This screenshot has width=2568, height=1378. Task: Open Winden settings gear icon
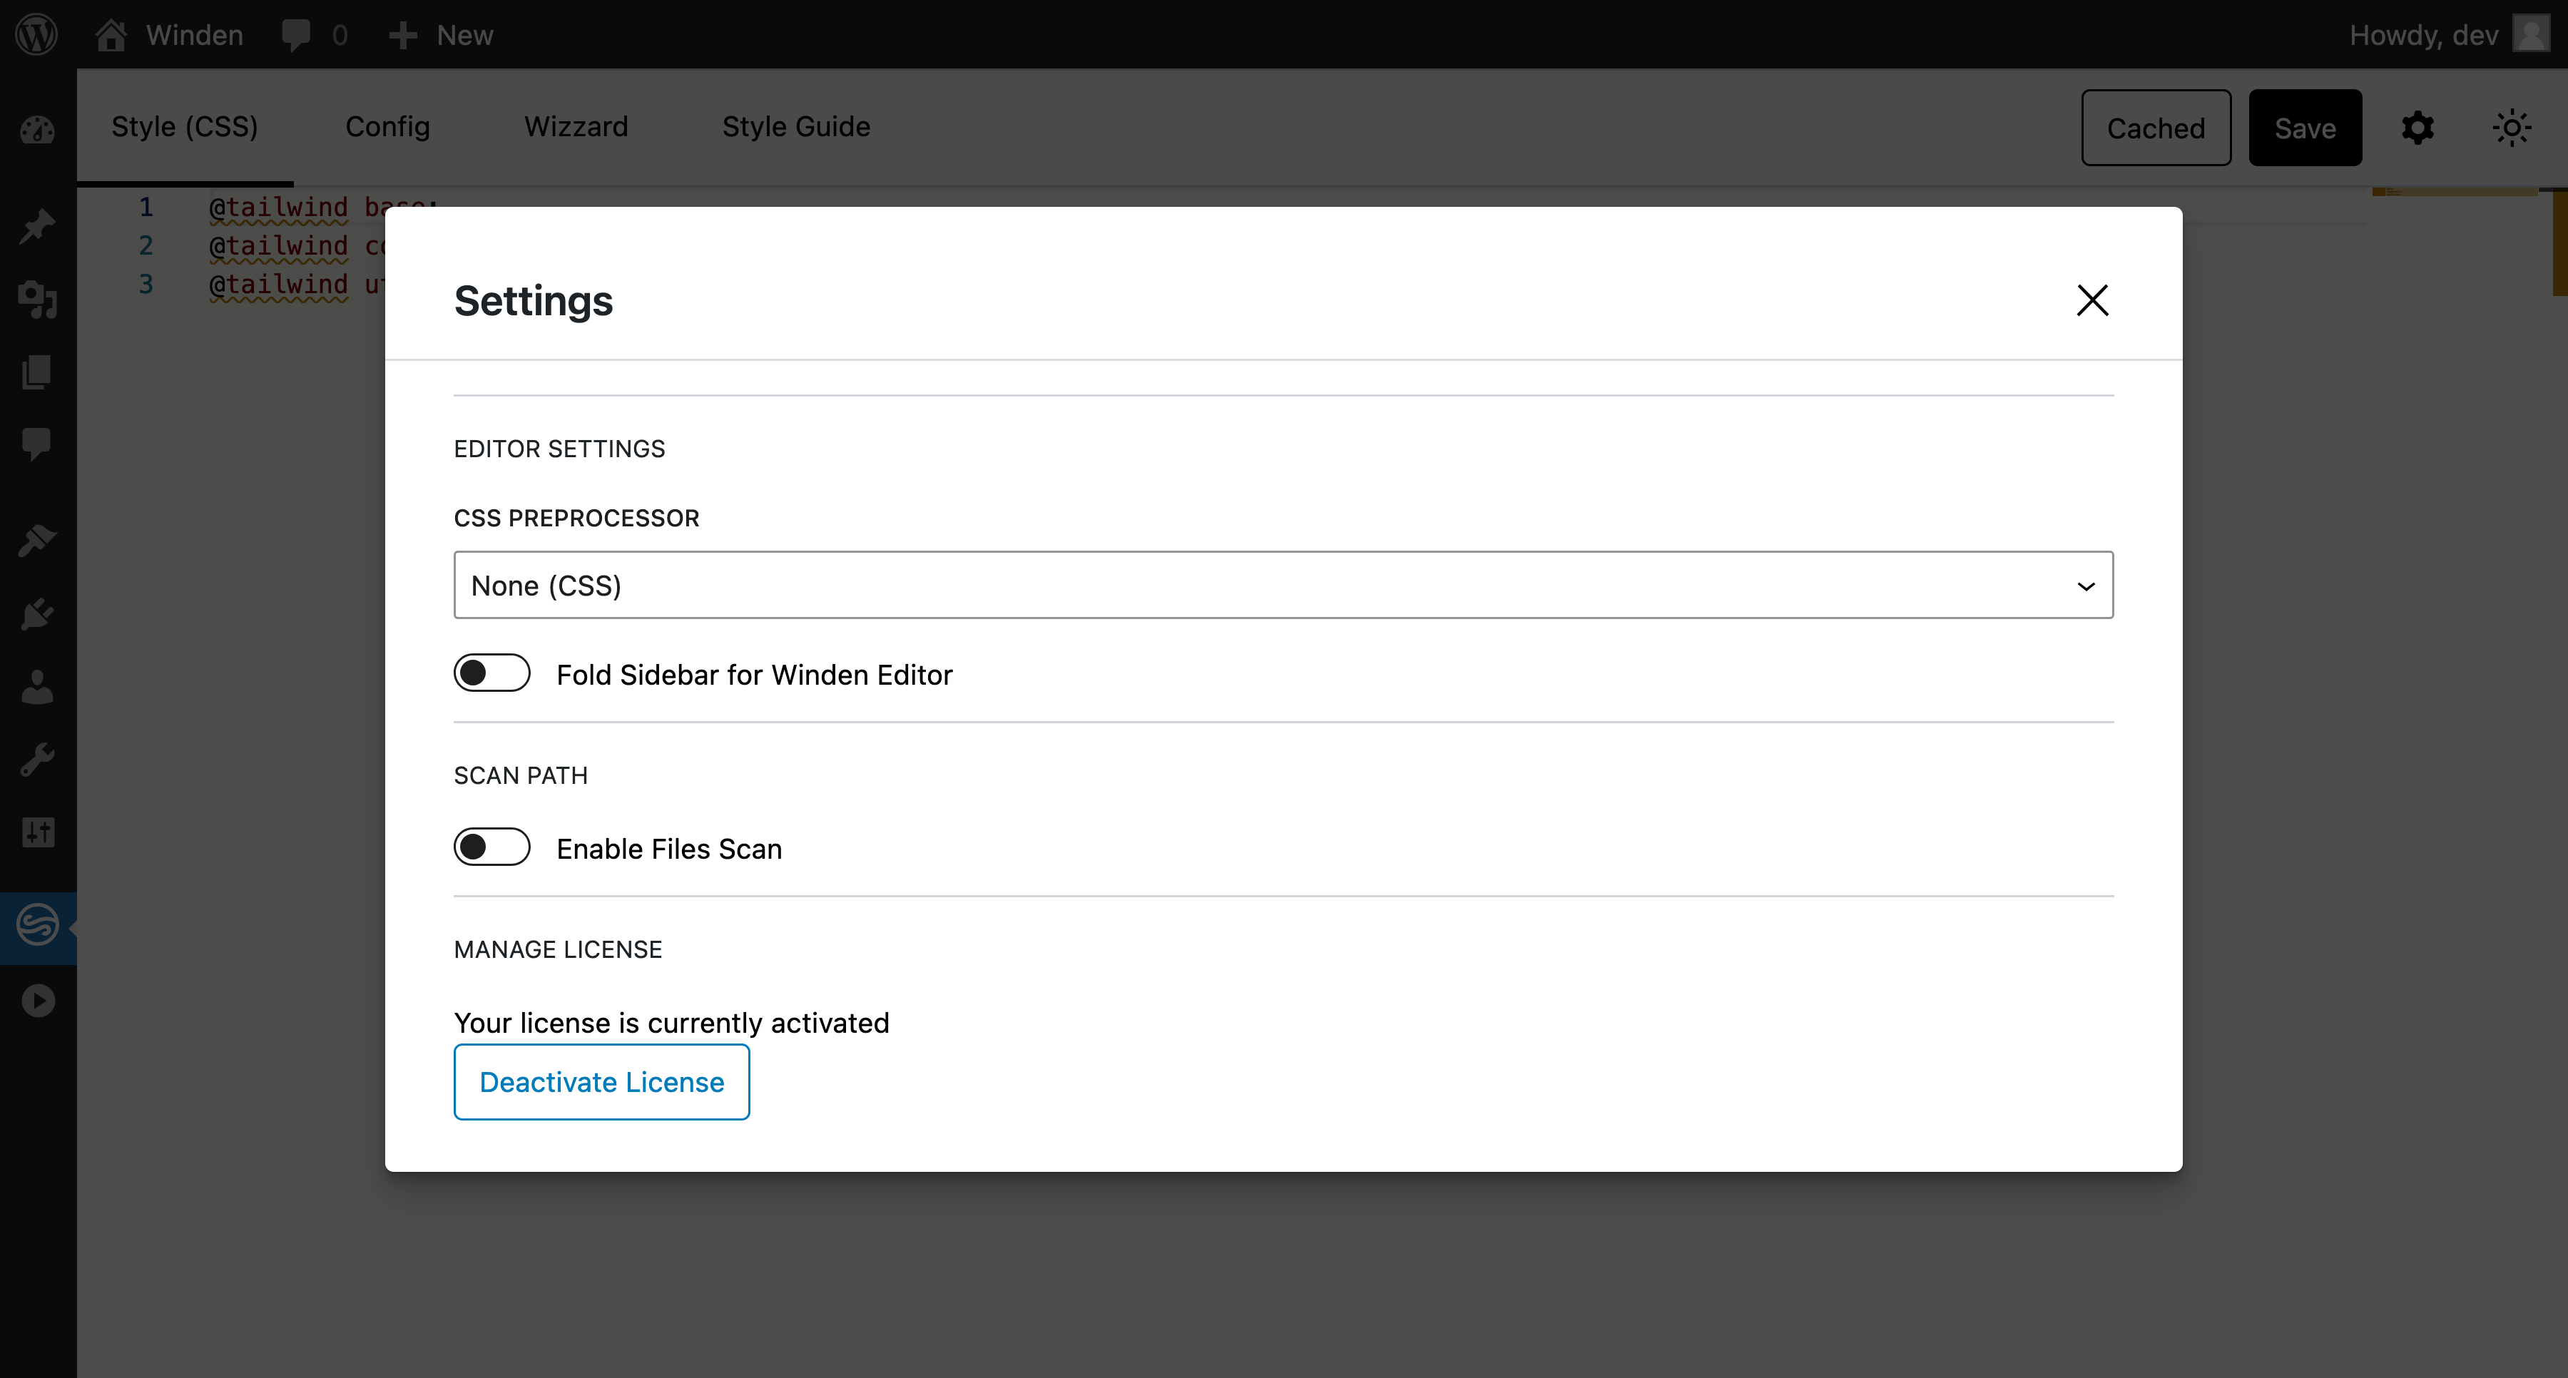pyautogui.click(x=2417, y=128)
